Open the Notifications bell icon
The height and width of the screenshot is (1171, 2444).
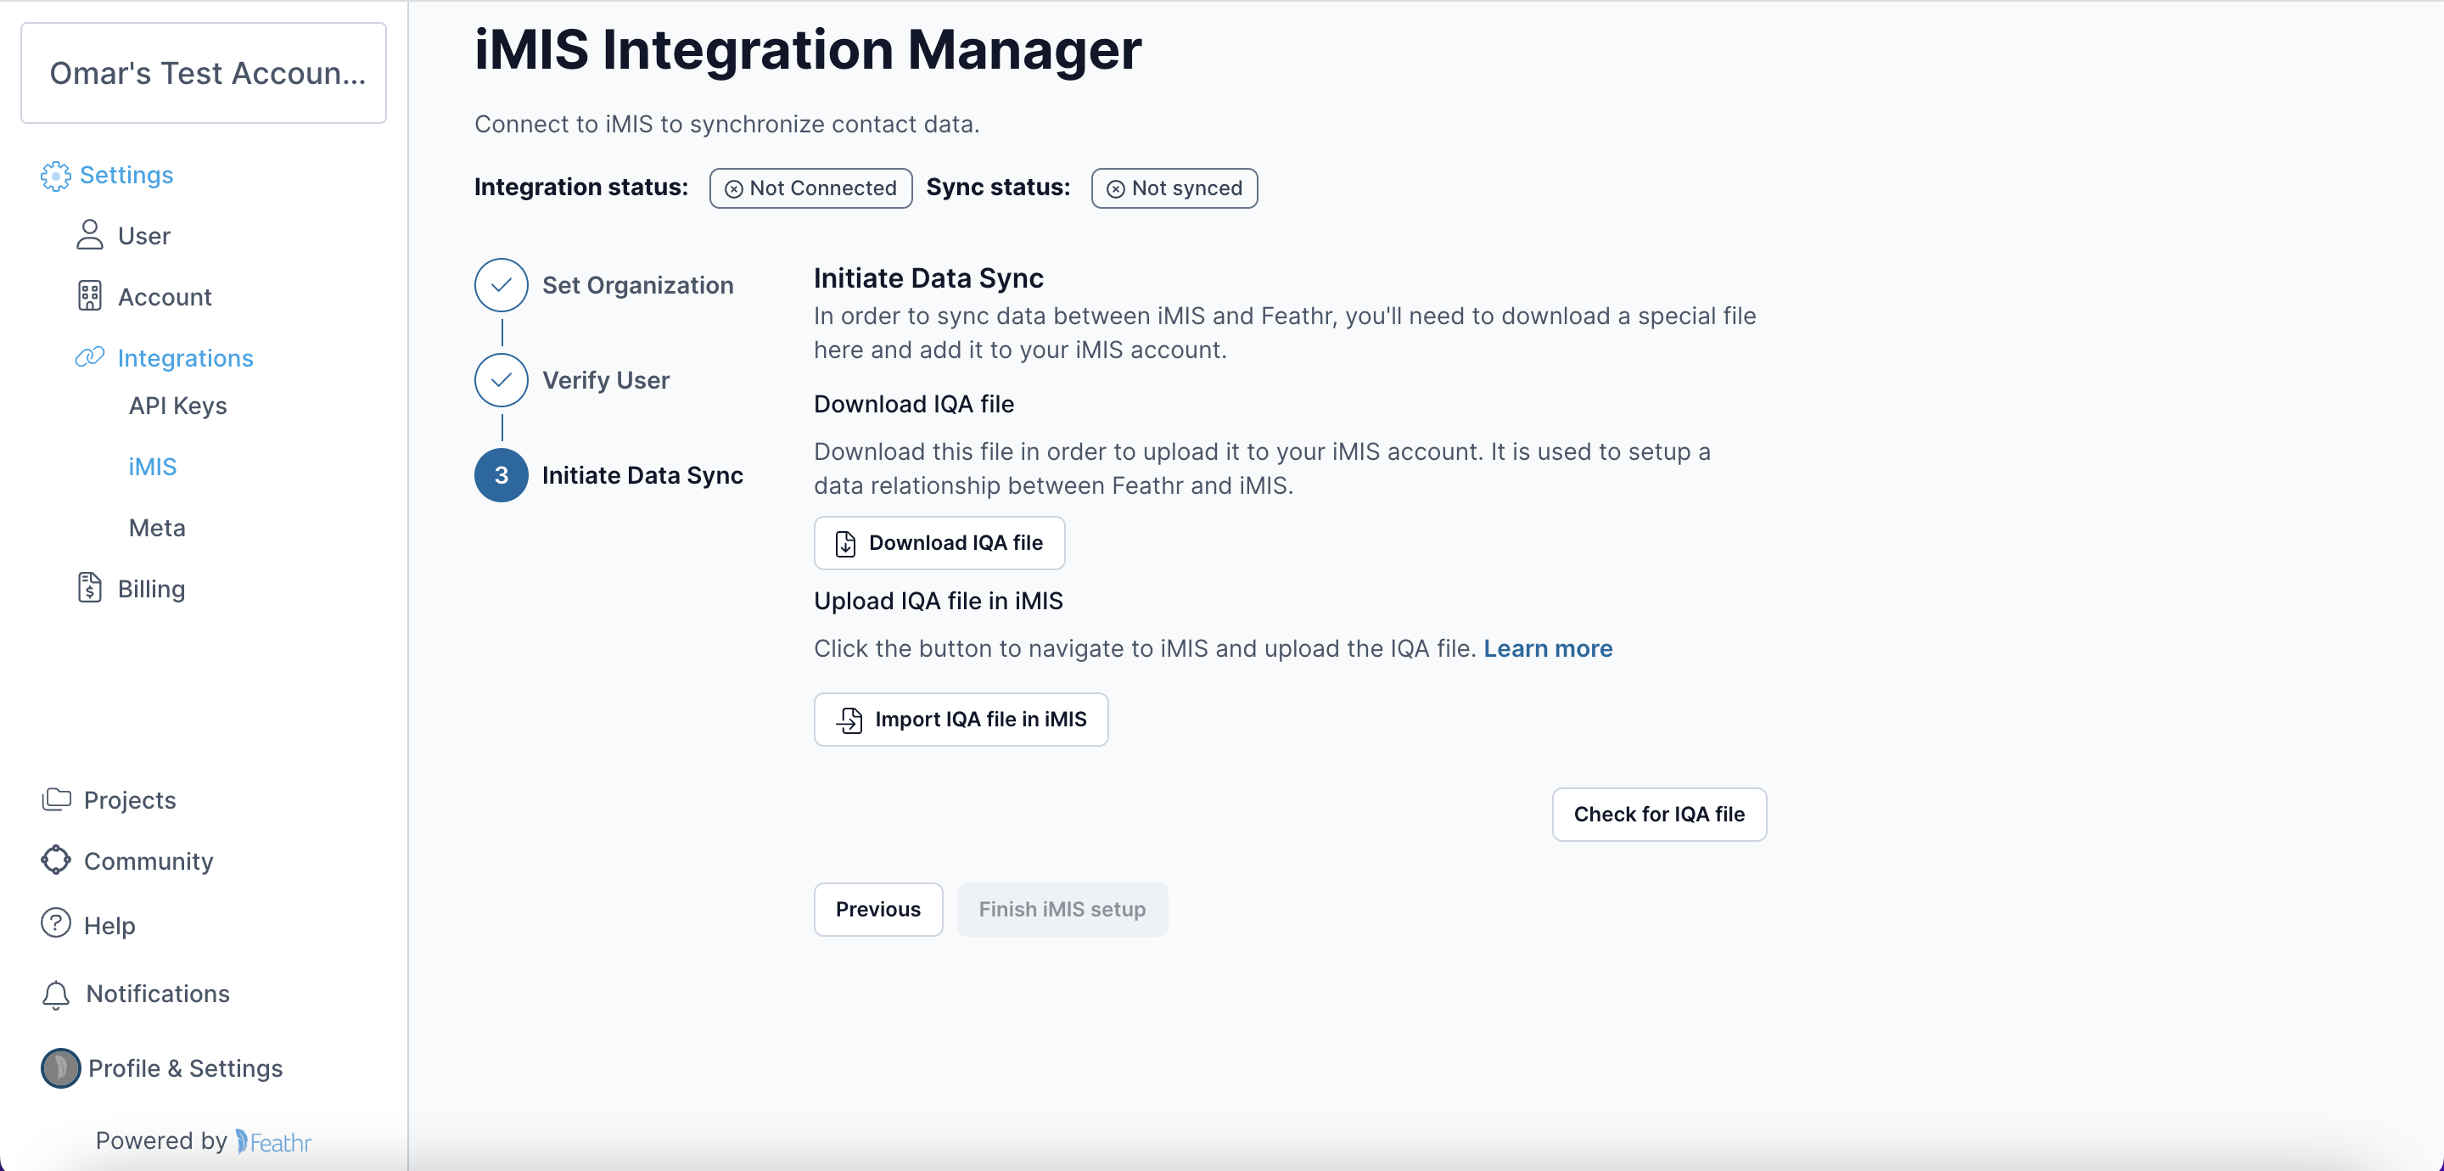pyautogui.click(x=56, y=995)
